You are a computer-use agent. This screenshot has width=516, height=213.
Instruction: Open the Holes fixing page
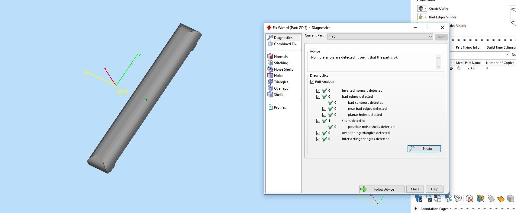(x=276, y=76)
